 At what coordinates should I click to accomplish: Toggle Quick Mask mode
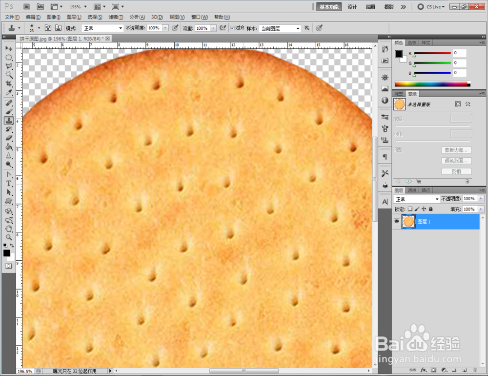pyautogui.click(x=9, y=266)
